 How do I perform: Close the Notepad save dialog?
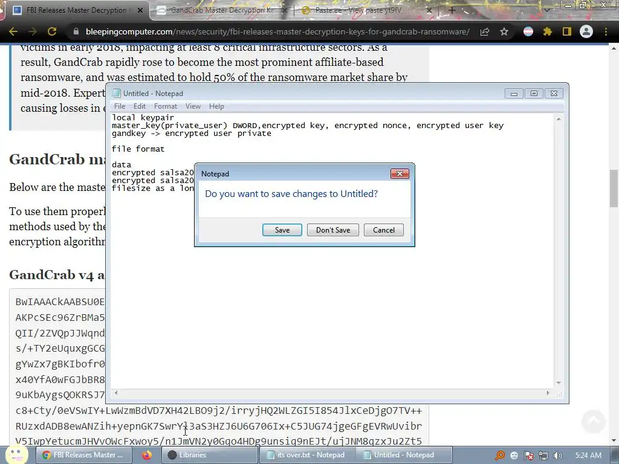tap(400, 173)
